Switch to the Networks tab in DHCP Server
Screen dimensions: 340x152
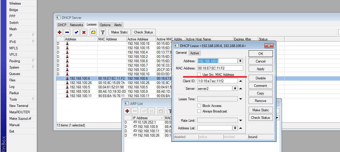(x=76, y=25)
